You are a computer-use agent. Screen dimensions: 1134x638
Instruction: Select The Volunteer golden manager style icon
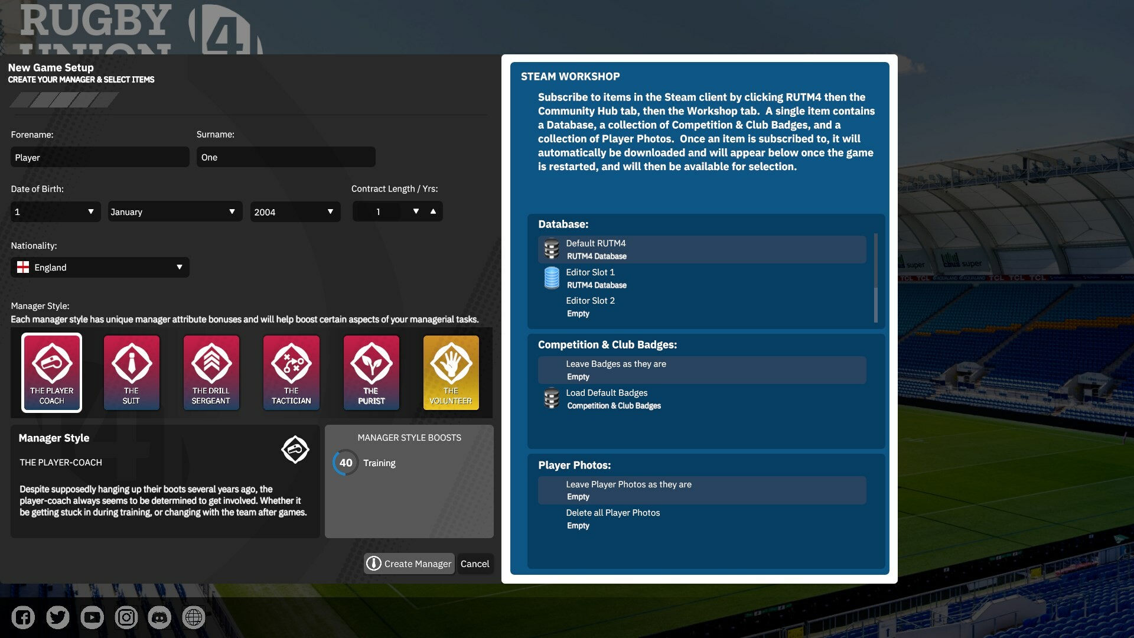pyautogui.click(x=451, y=372)
